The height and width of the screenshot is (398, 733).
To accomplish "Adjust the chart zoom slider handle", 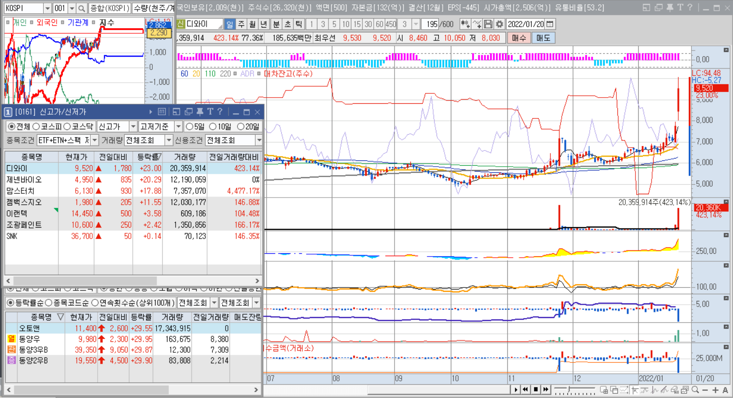I will pos(569,390).
